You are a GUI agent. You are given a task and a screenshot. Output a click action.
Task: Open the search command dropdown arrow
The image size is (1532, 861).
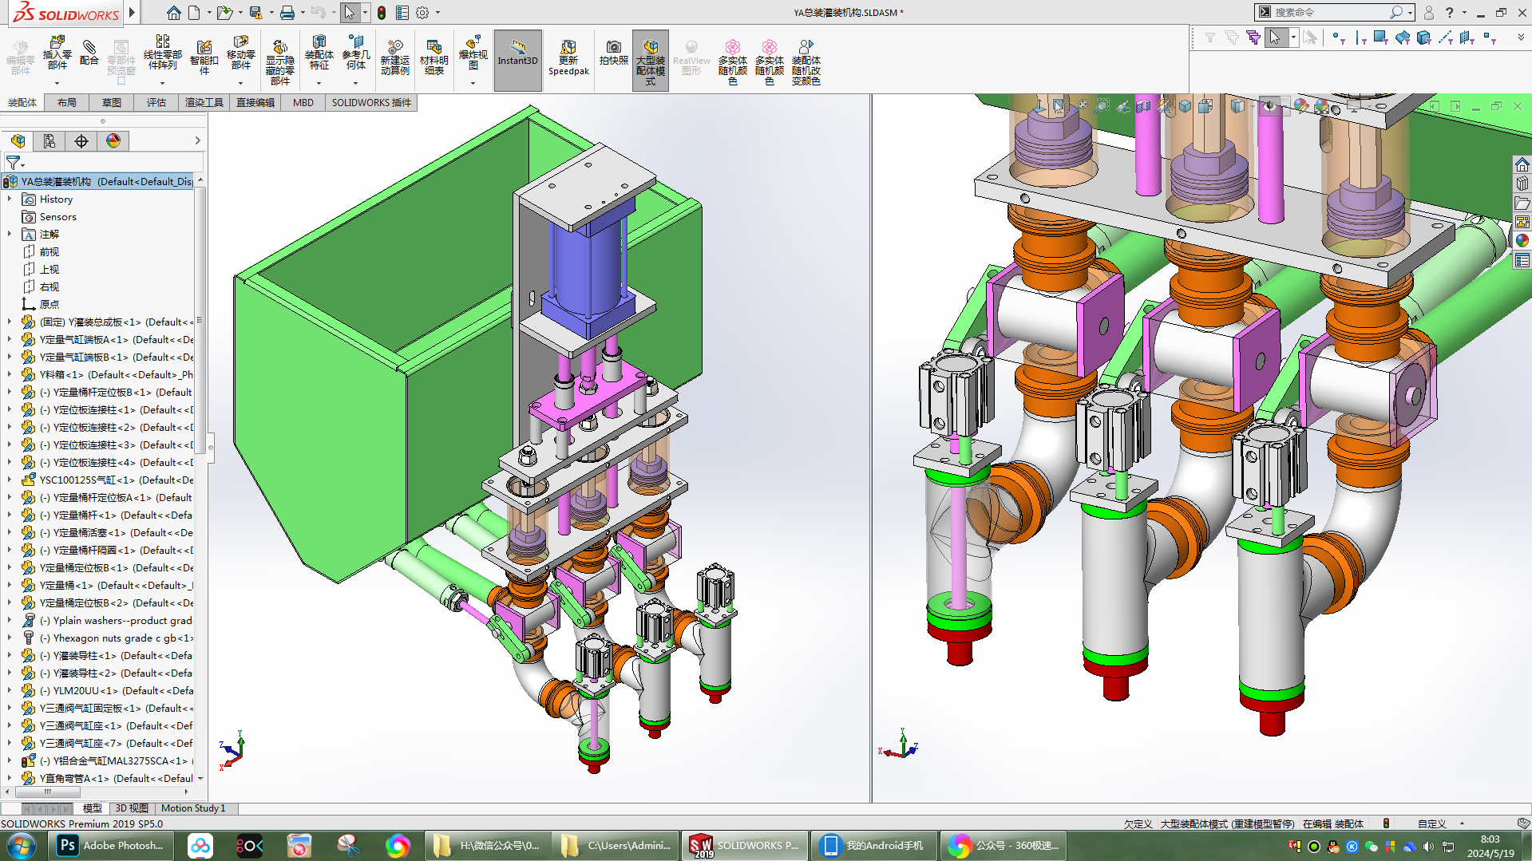coord(1411,13)
